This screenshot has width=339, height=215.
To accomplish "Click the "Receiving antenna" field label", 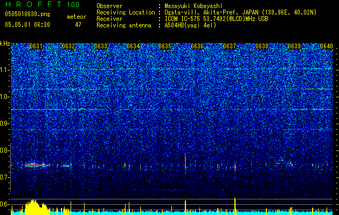I will tap(124, 25).
